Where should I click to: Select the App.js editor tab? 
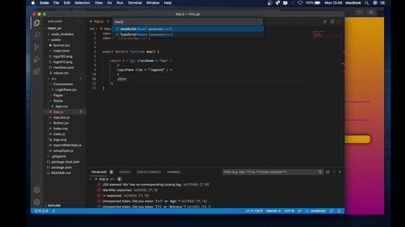pos(99,21)
